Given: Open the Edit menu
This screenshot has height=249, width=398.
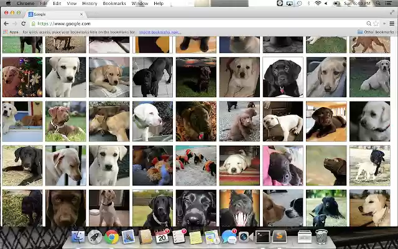Looking at the screenshot, I should [x=57, y=3].
